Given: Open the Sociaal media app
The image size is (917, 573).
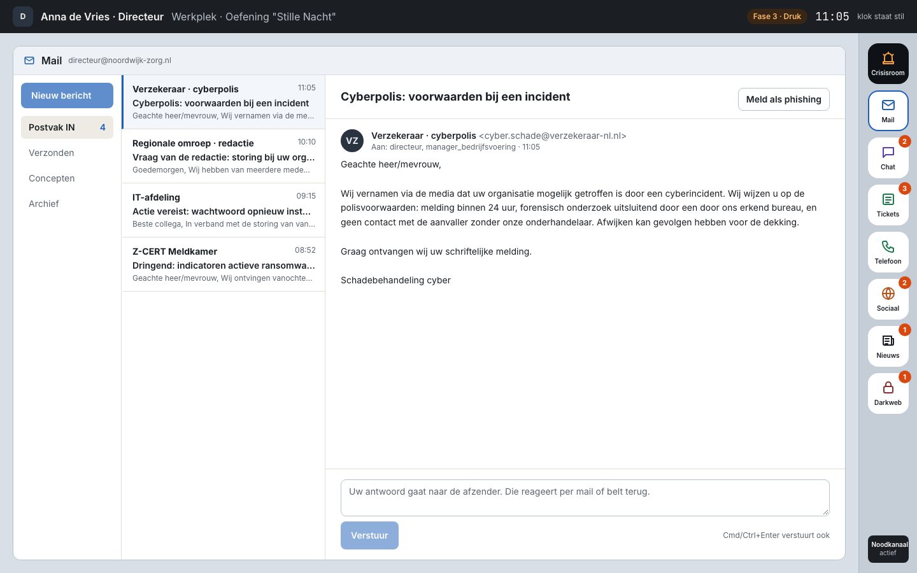Looking at the screenshot, I should pos(888,299).
